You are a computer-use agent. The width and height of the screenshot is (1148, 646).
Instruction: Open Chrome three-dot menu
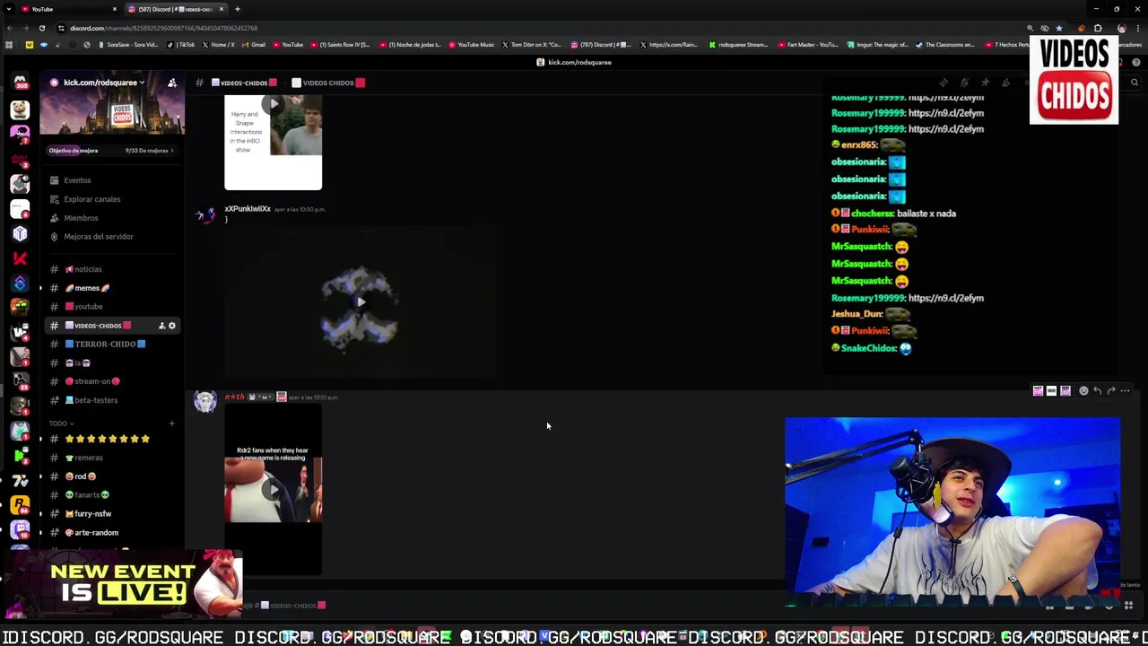click(x=1136, y=28)
